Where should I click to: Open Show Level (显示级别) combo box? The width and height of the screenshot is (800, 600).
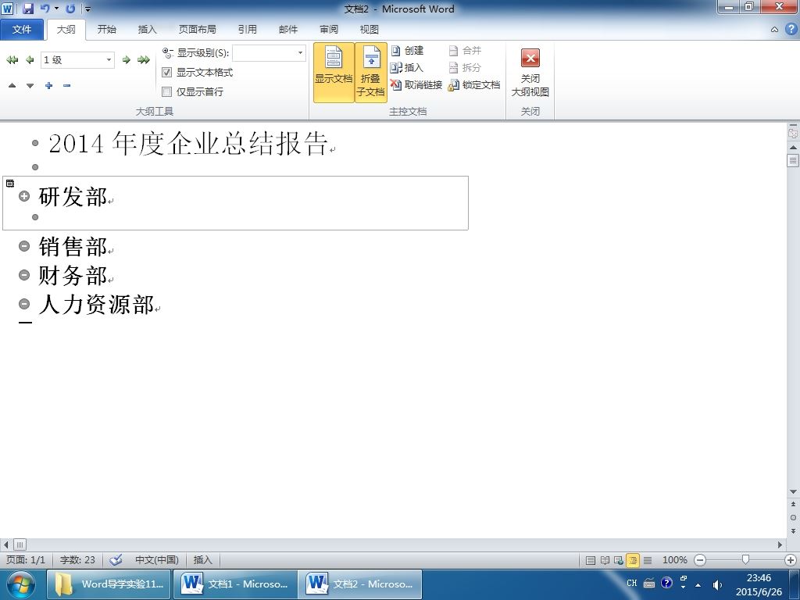(x=269, y=52)
